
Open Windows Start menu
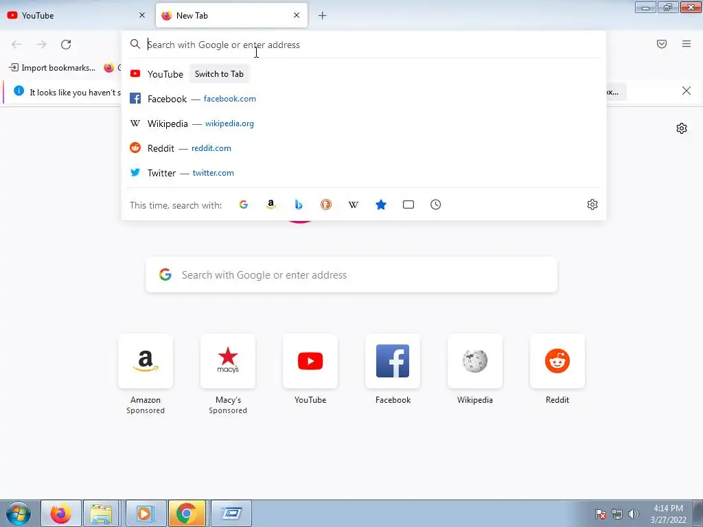pyautogui.click(x=19, y=513)
